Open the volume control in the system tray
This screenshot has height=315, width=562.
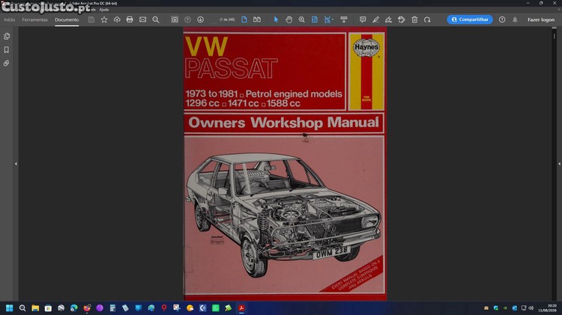tap(531, 308)
